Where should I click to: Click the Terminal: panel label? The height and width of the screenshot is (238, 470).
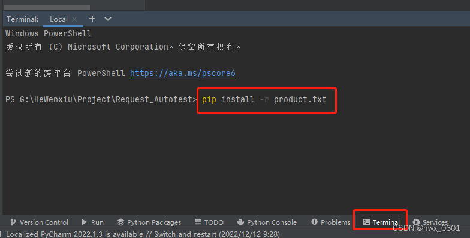point(23,19)
